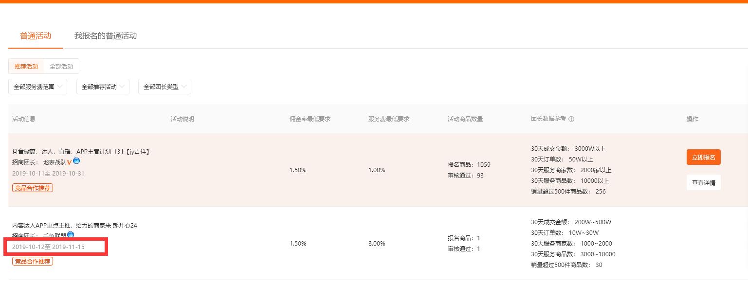Click the 查看详情 button
The image size is (748, 284).
703,182
